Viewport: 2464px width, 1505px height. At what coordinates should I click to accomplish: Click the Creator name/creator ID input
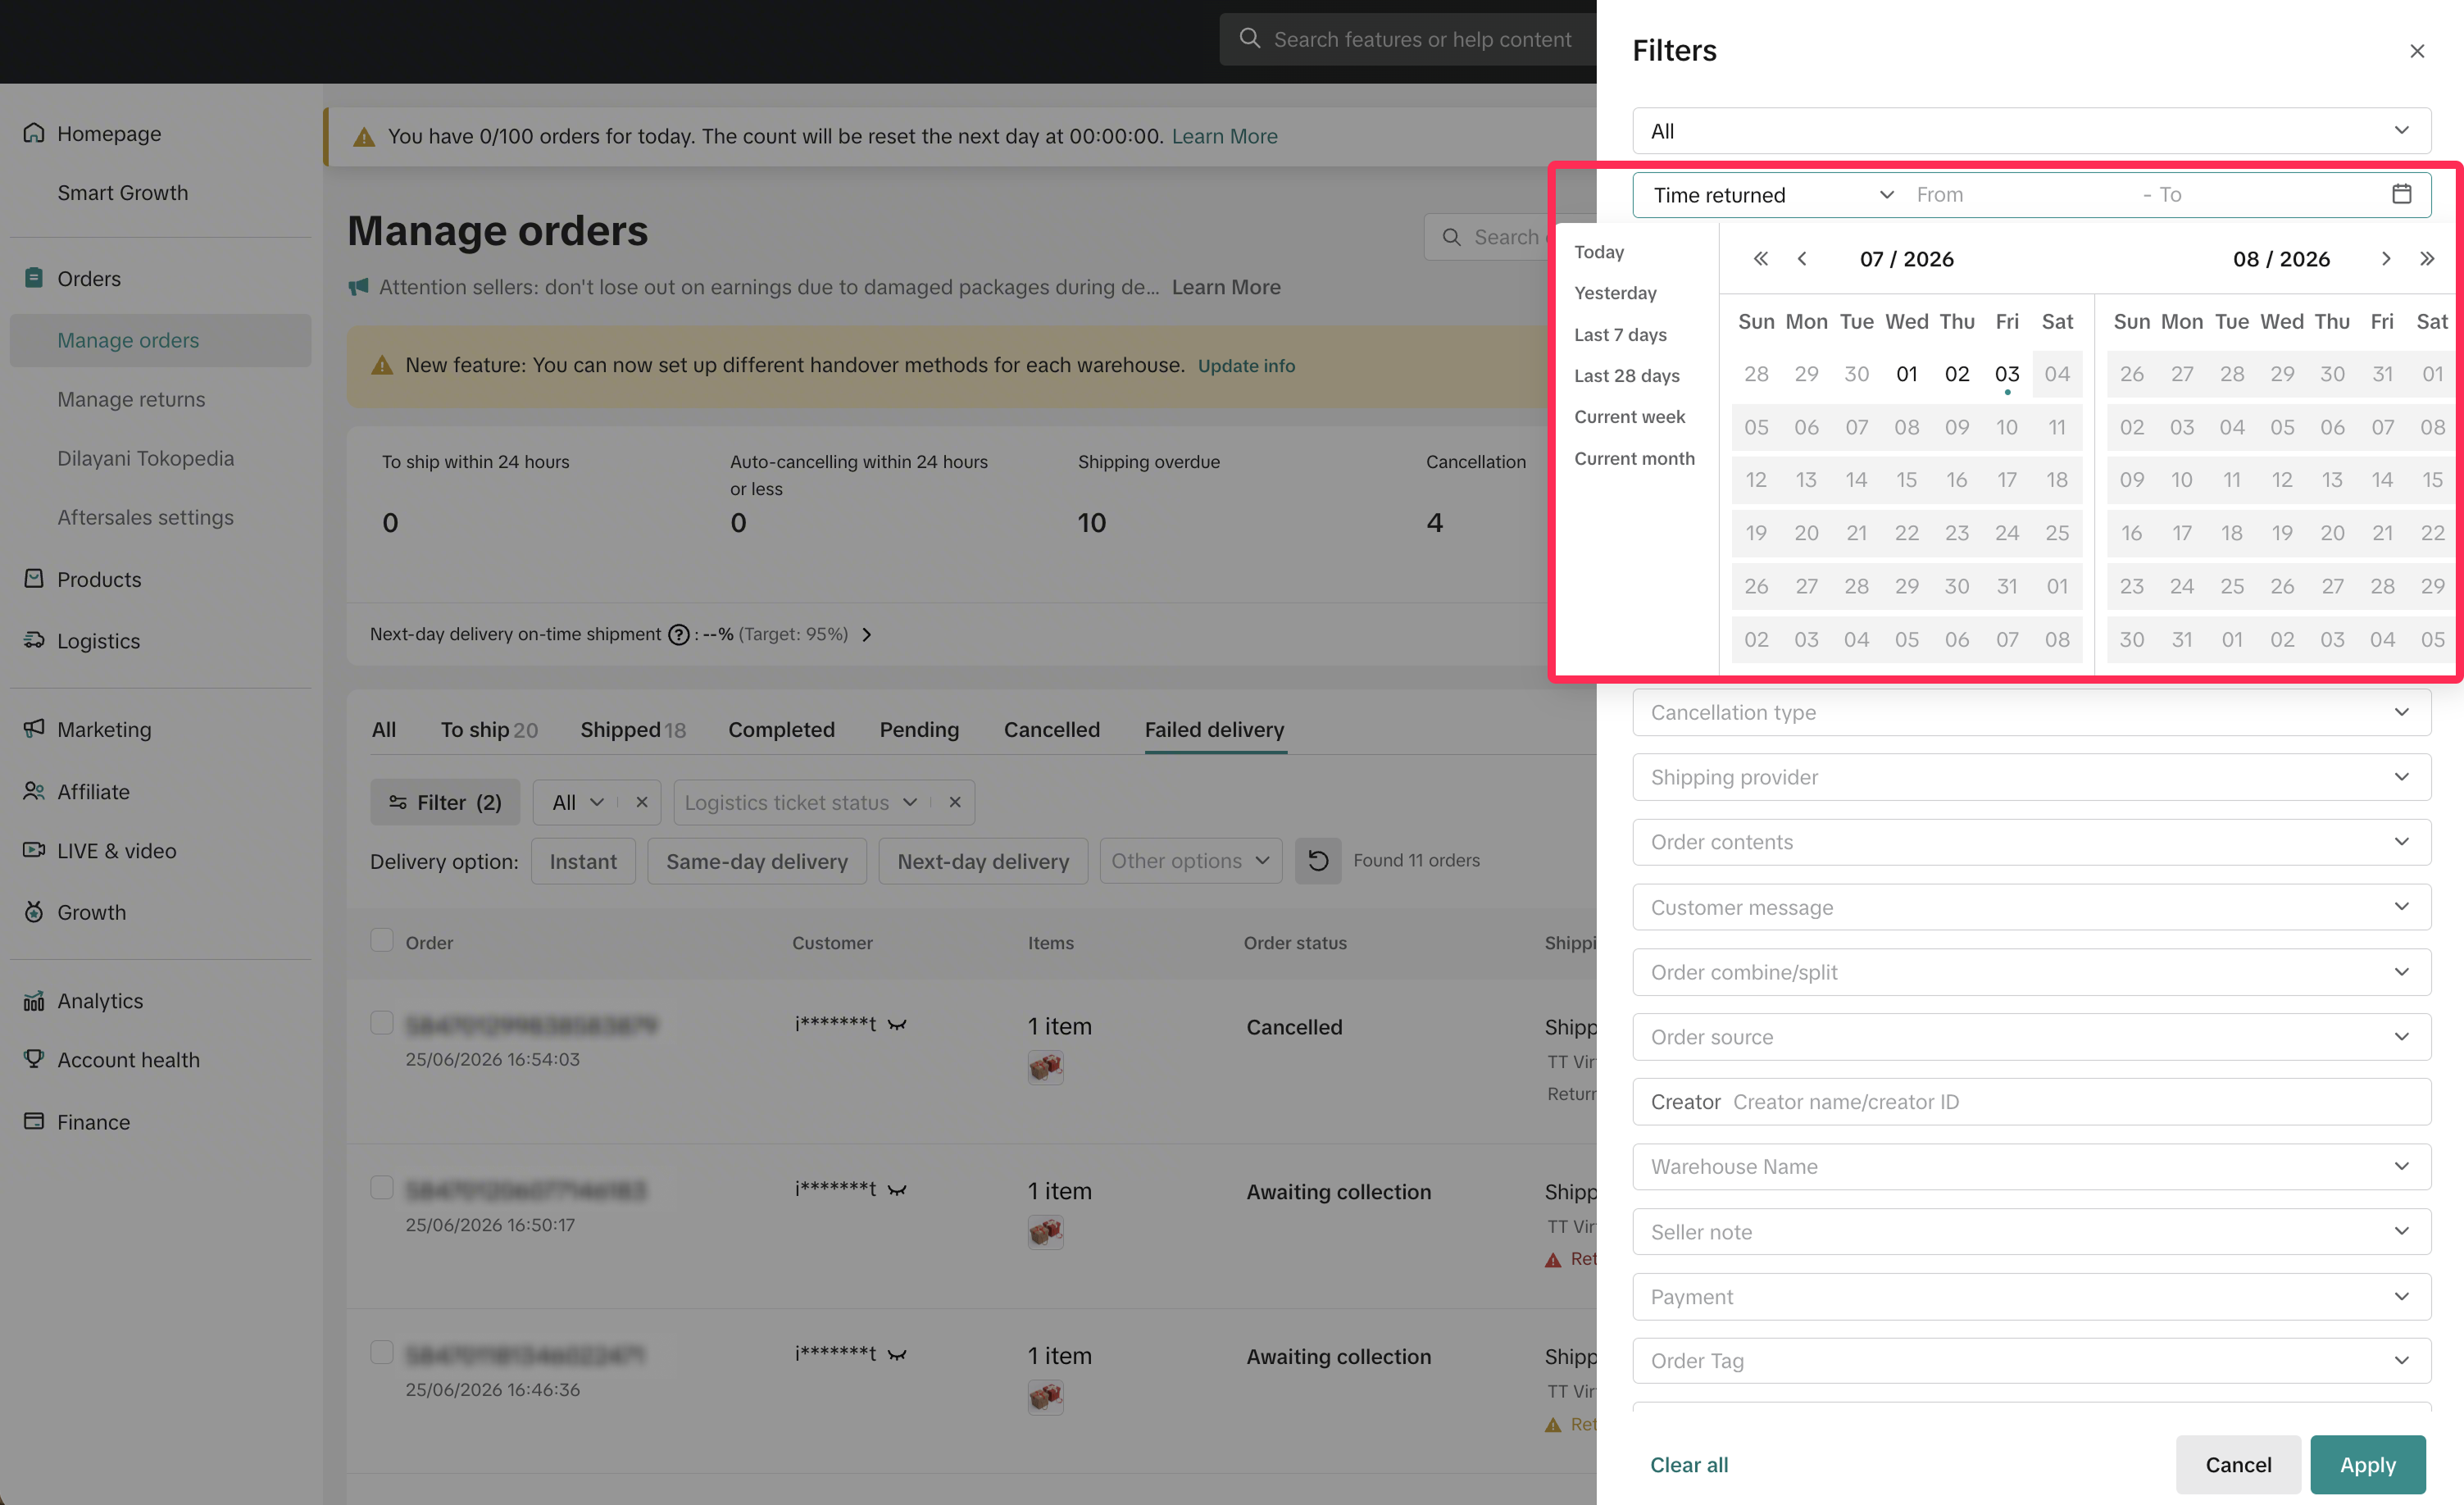click(x=2031, y=1101)
